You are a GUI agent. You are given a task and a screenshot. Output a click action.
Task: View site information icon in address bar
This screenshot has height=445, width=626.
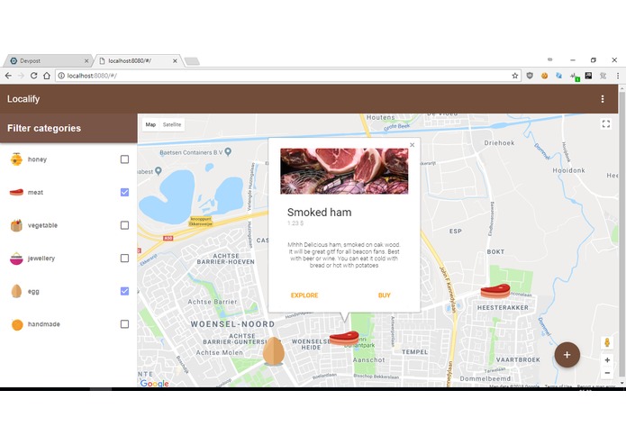click(61, 76)
